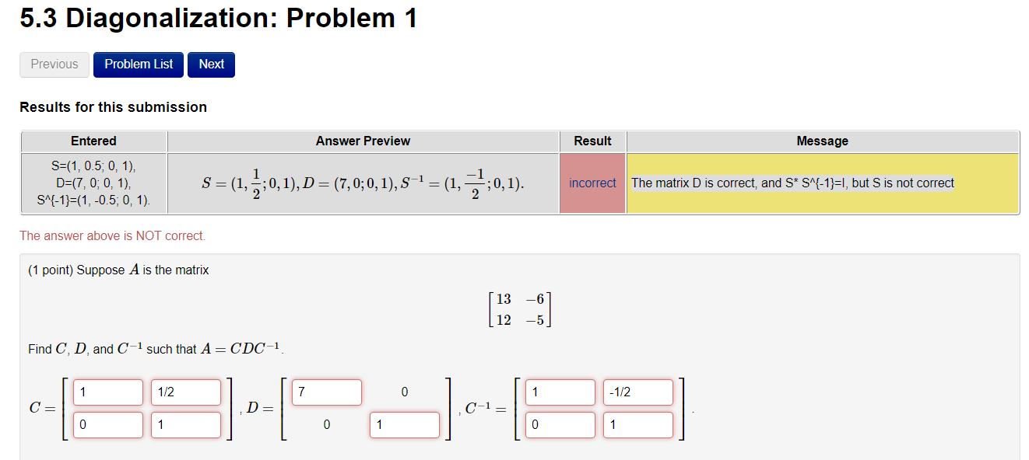Screen dimensions: 1029x460
Task: Select the C matrix field containing 1/2
Action: coord(186,392)
